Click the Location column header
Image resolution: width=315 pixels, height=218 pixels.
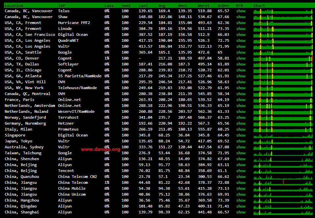click(x=14, y=6)
